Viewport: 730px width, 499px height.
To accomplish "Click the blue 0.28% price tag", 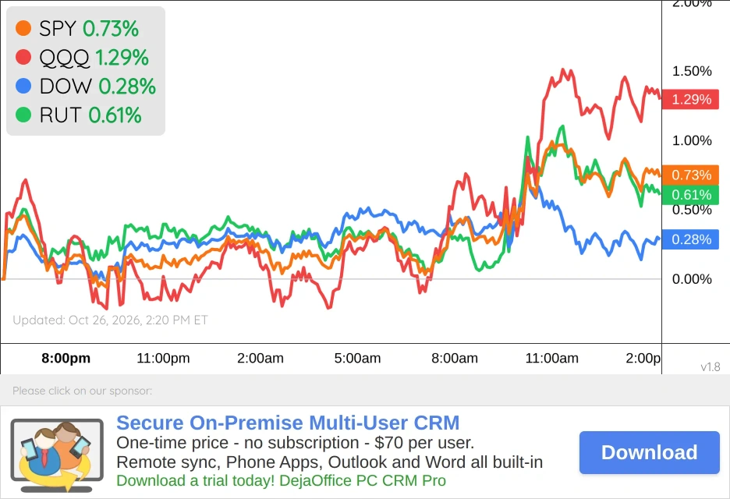I will (x=690, y=239).
